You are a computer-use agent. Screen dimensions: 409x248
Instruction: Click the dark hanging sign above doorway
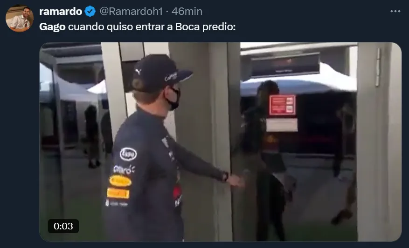click(x=285, y=65)
